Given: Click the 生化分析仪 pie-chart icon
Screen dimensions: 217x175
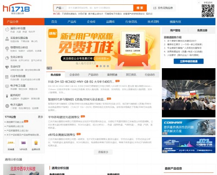Looking at the screenshot, I should coord(7,58).
